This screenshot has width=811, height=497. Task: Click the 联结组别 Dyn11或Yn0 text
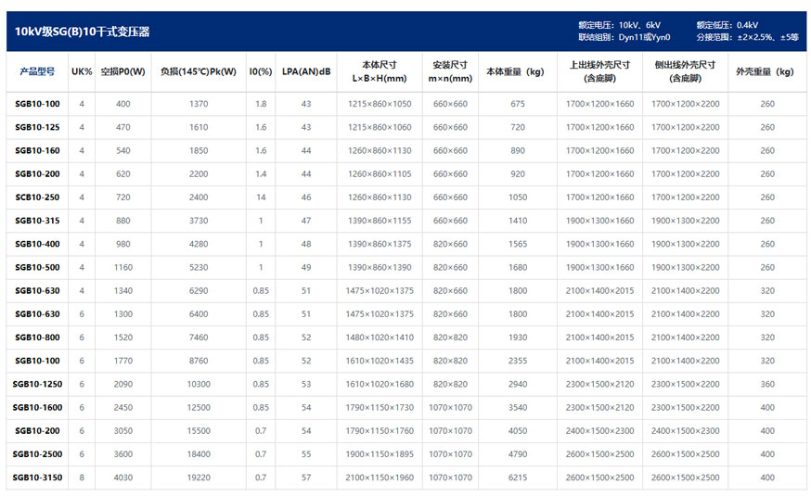tap(624, 38)
